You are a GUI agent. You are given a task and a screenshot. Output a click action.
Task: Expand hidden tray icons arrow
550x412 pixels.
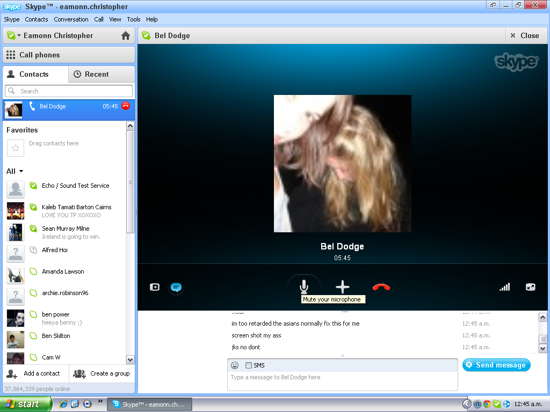467,404
